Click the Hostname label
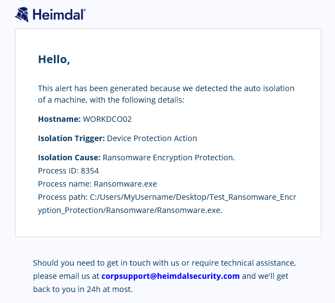 point(59,119)
